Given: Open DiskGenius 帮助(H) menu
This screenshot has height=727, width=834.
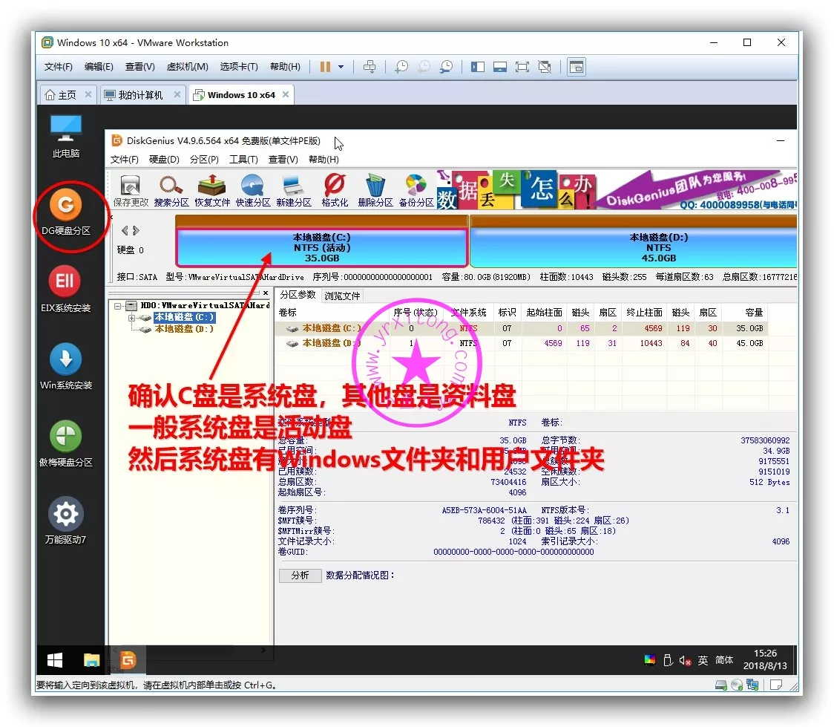Looking at the screenshot, I should 324,160.
